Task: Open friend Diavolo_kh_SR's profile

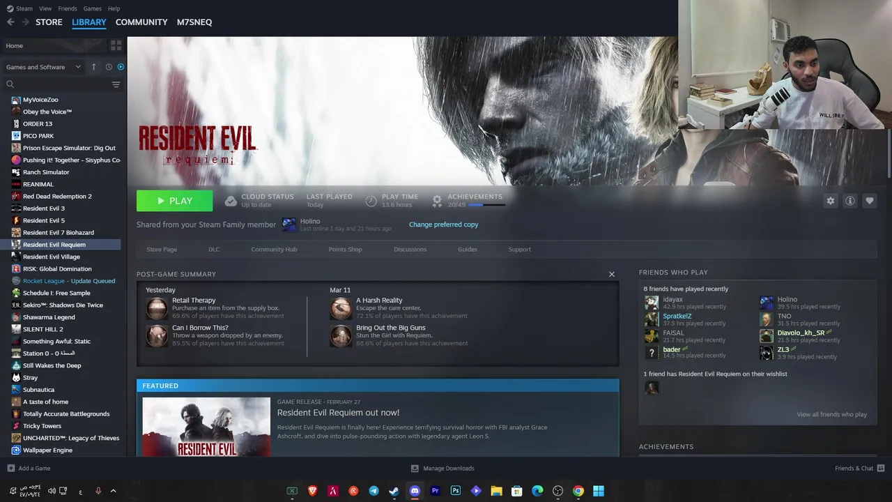Action: click(801, 333)
